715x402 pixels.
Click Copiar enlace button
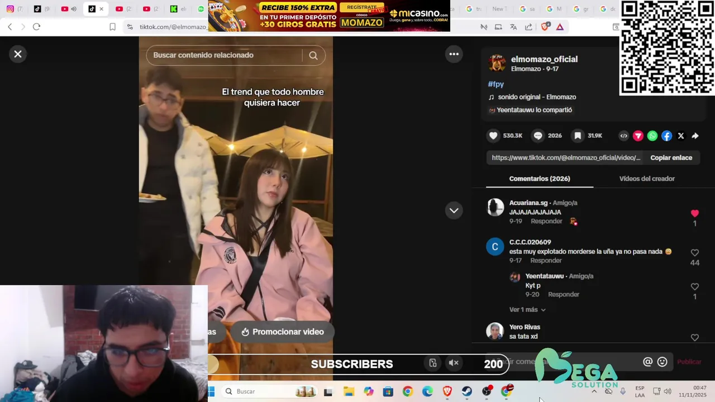pyautogui.click(x=671, y=158)
